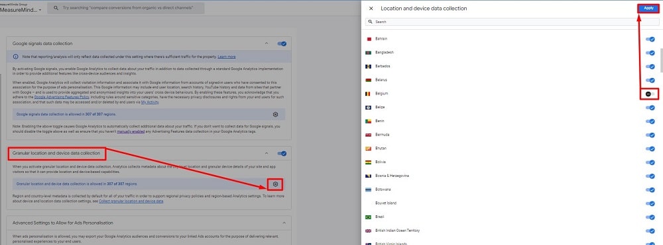Click the Bosnia & Herzegovina flag icon
Screen dimensions: 663x245
pos(369,176)
